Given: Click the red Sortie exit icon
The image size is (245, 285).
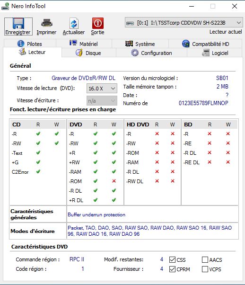Looking at the screenshot, I should (98, 23).
